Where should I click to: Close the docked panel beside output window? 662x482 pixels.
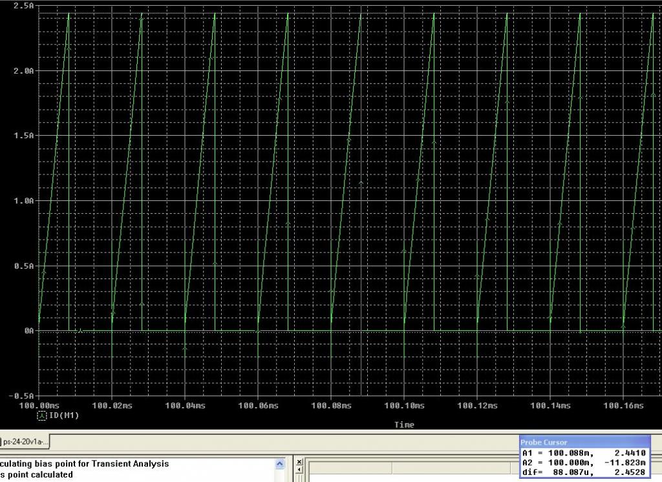click(299, 463)
